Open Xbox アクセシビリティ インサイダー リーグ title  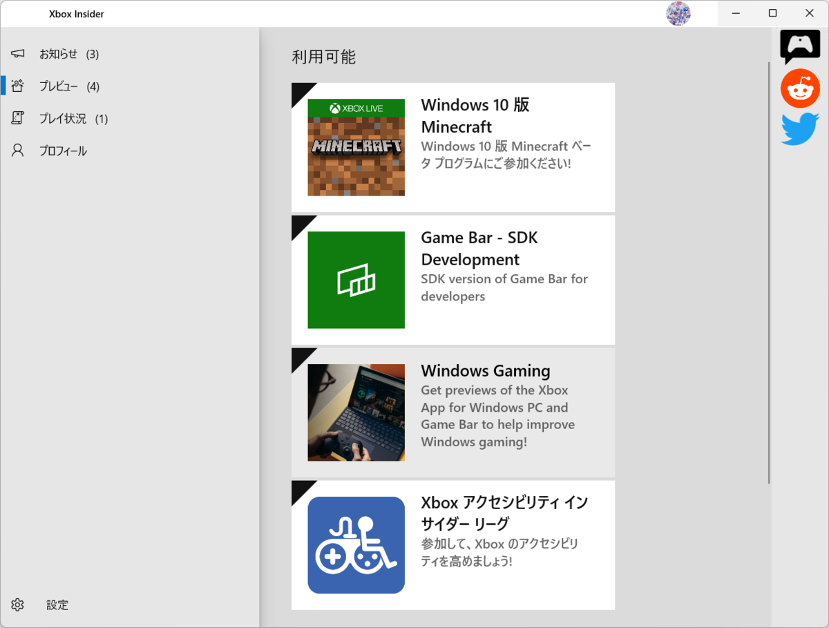504,512
